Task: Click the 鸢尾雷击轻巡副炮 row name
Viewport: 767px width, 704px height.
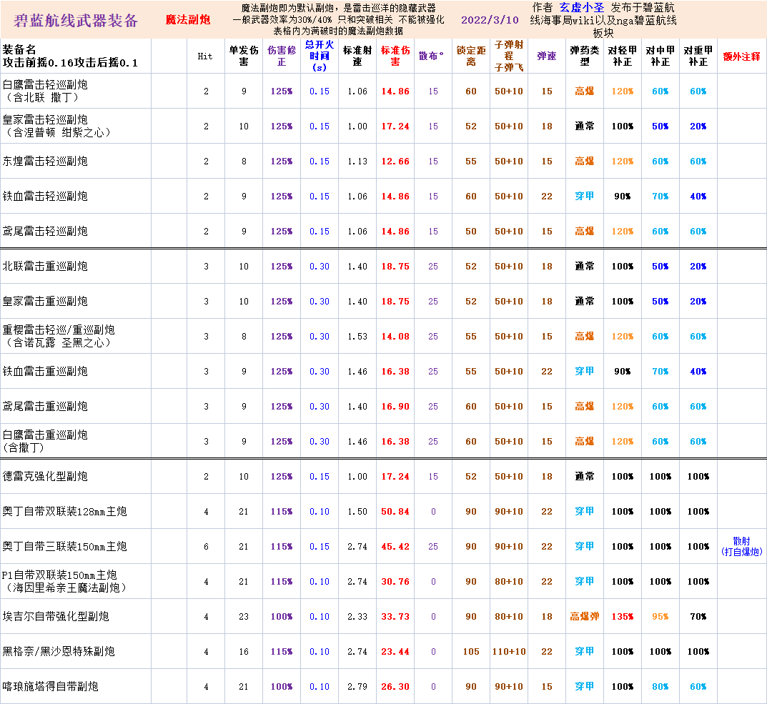Action: [x=45, y=232]
